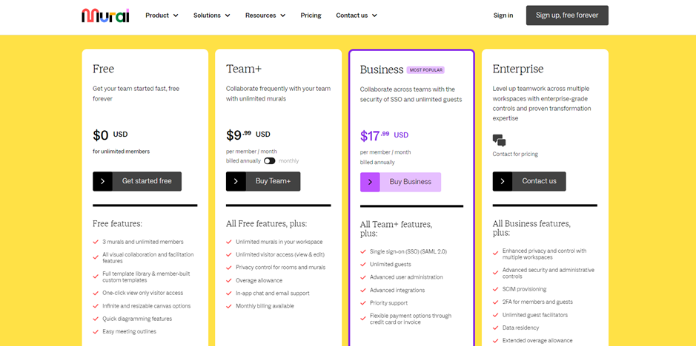
Task: Select the monthly billing label
Action: (288, 161)
